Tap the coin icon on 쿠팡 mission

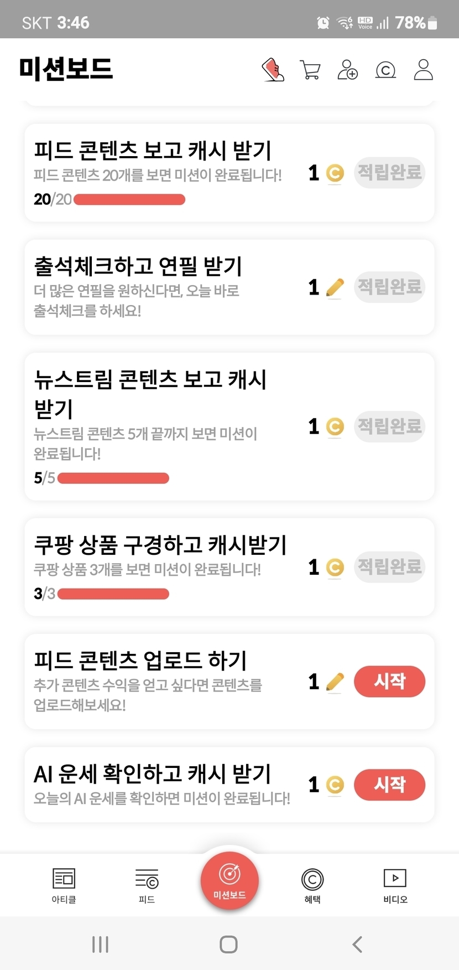[335, 567]
